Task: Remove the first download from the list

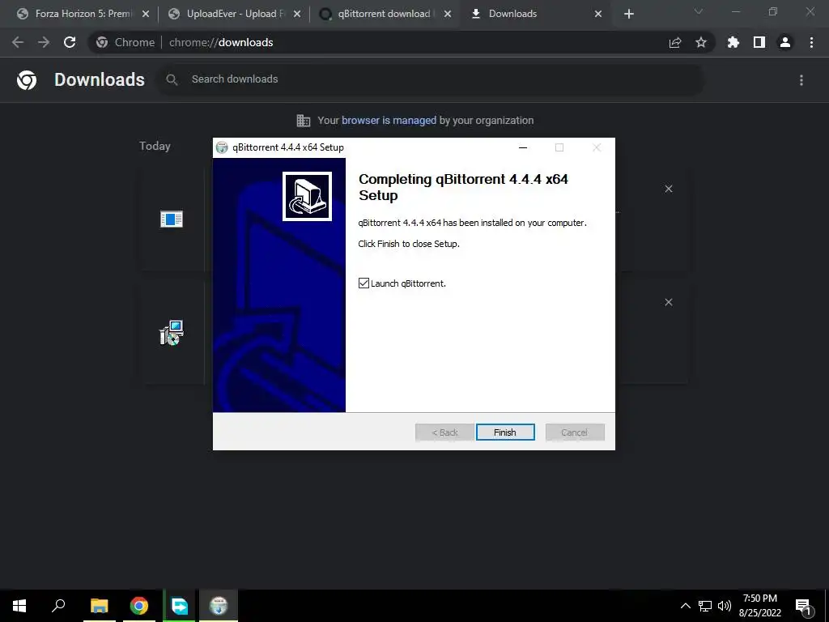Action: [668, 189]
